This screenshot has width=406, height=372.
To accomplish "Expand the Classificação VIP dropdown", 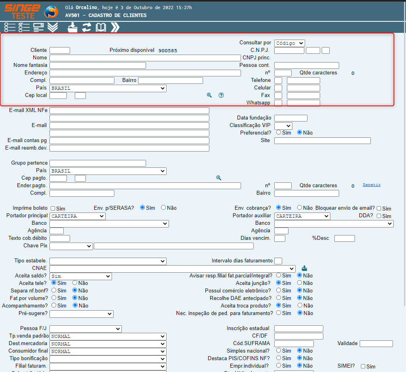I will tap(283, 126).
